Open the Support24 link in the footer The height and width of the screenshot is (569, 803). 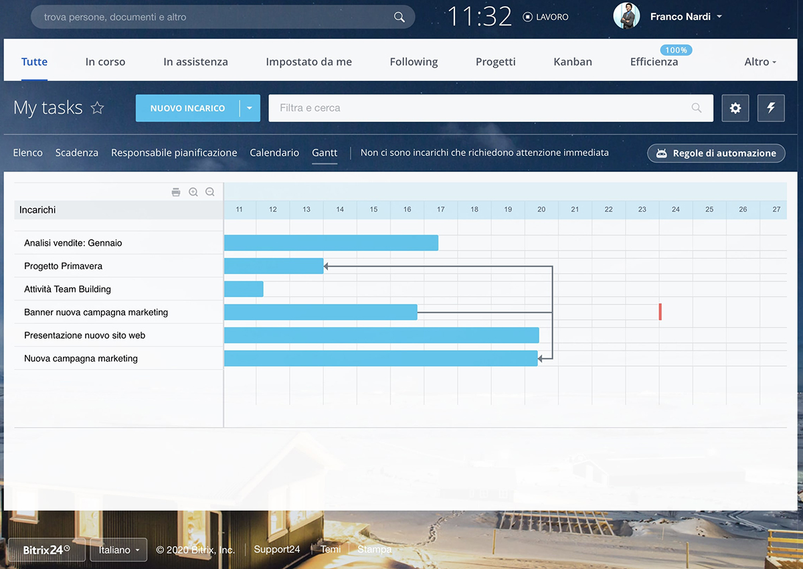coord(276,549)
